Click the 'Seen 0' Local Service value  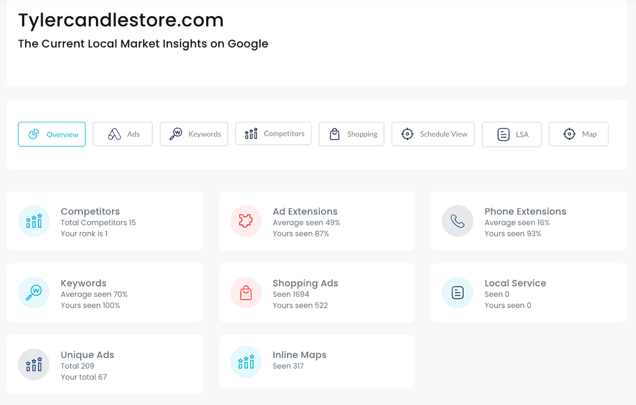[497, 295]
